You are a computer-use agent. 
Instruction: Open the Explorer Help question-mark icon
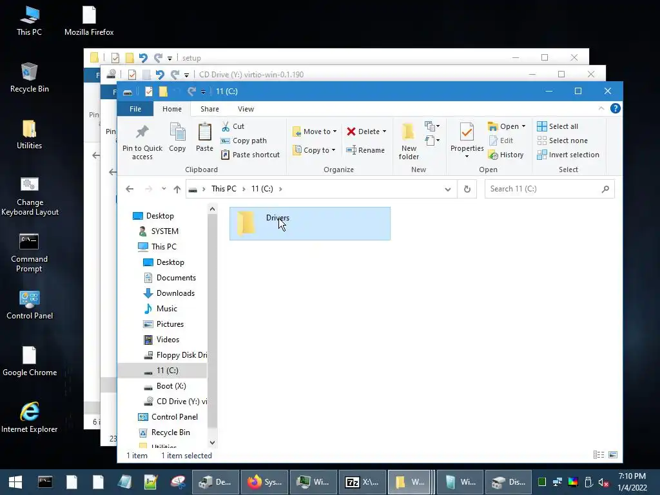pos(615,108)
